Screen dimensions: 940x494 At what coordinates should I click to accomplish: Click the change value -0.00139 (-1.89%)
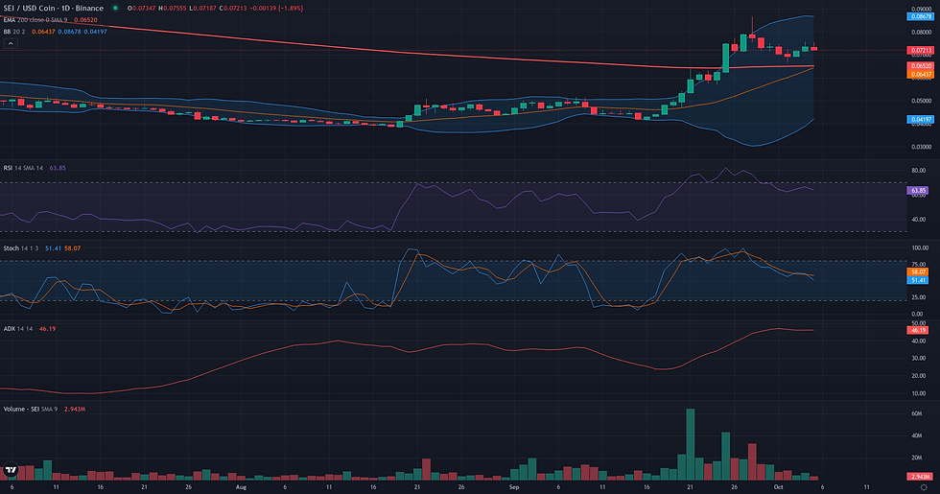[x=276, y=9]
